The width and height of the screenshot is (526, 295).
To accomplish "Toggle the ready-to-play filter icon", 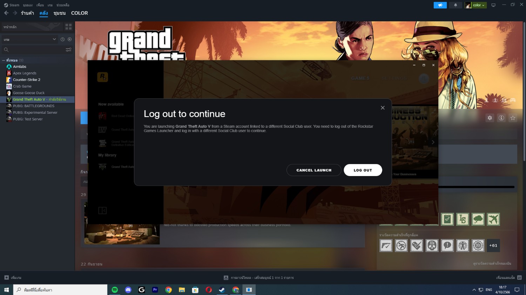I will (69, 40).
